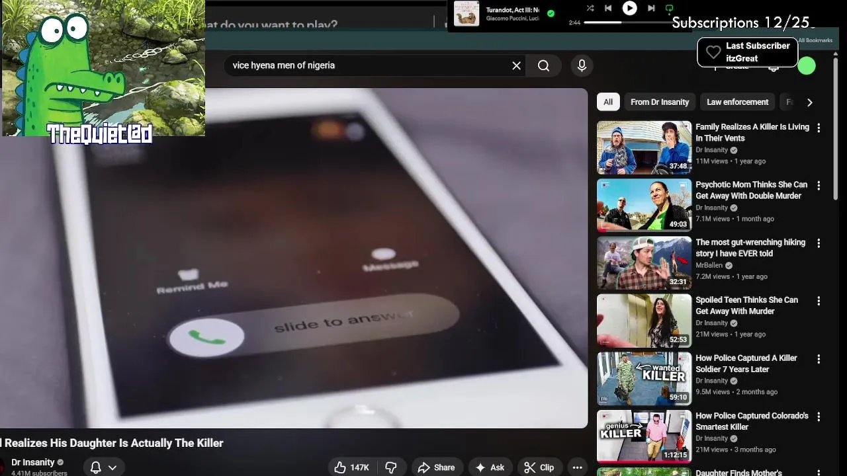847x476 pixels.
Task: Select the Law enforcement chip
Action: point(737,102)
